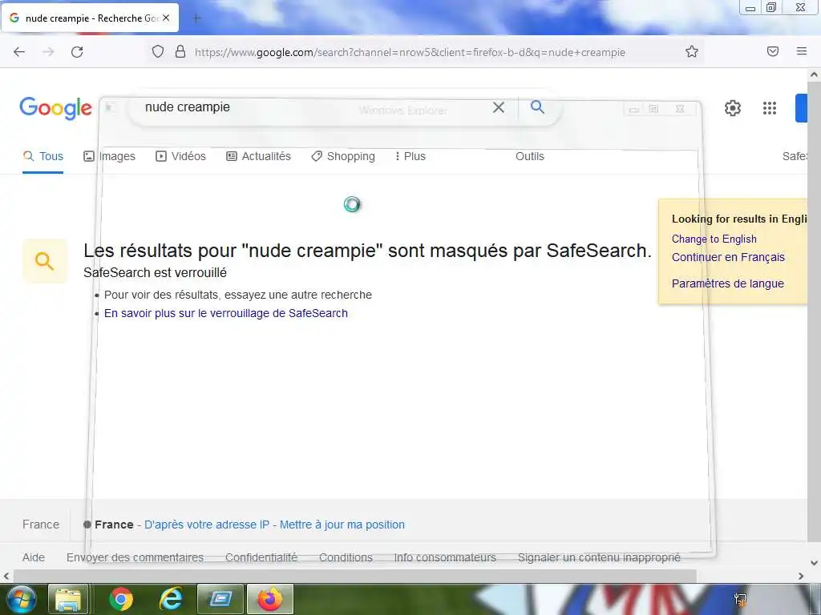Click Envoyer des commentaires footer link
The height and width of the screenshot is (615, 821).
[x=135, y=557]
